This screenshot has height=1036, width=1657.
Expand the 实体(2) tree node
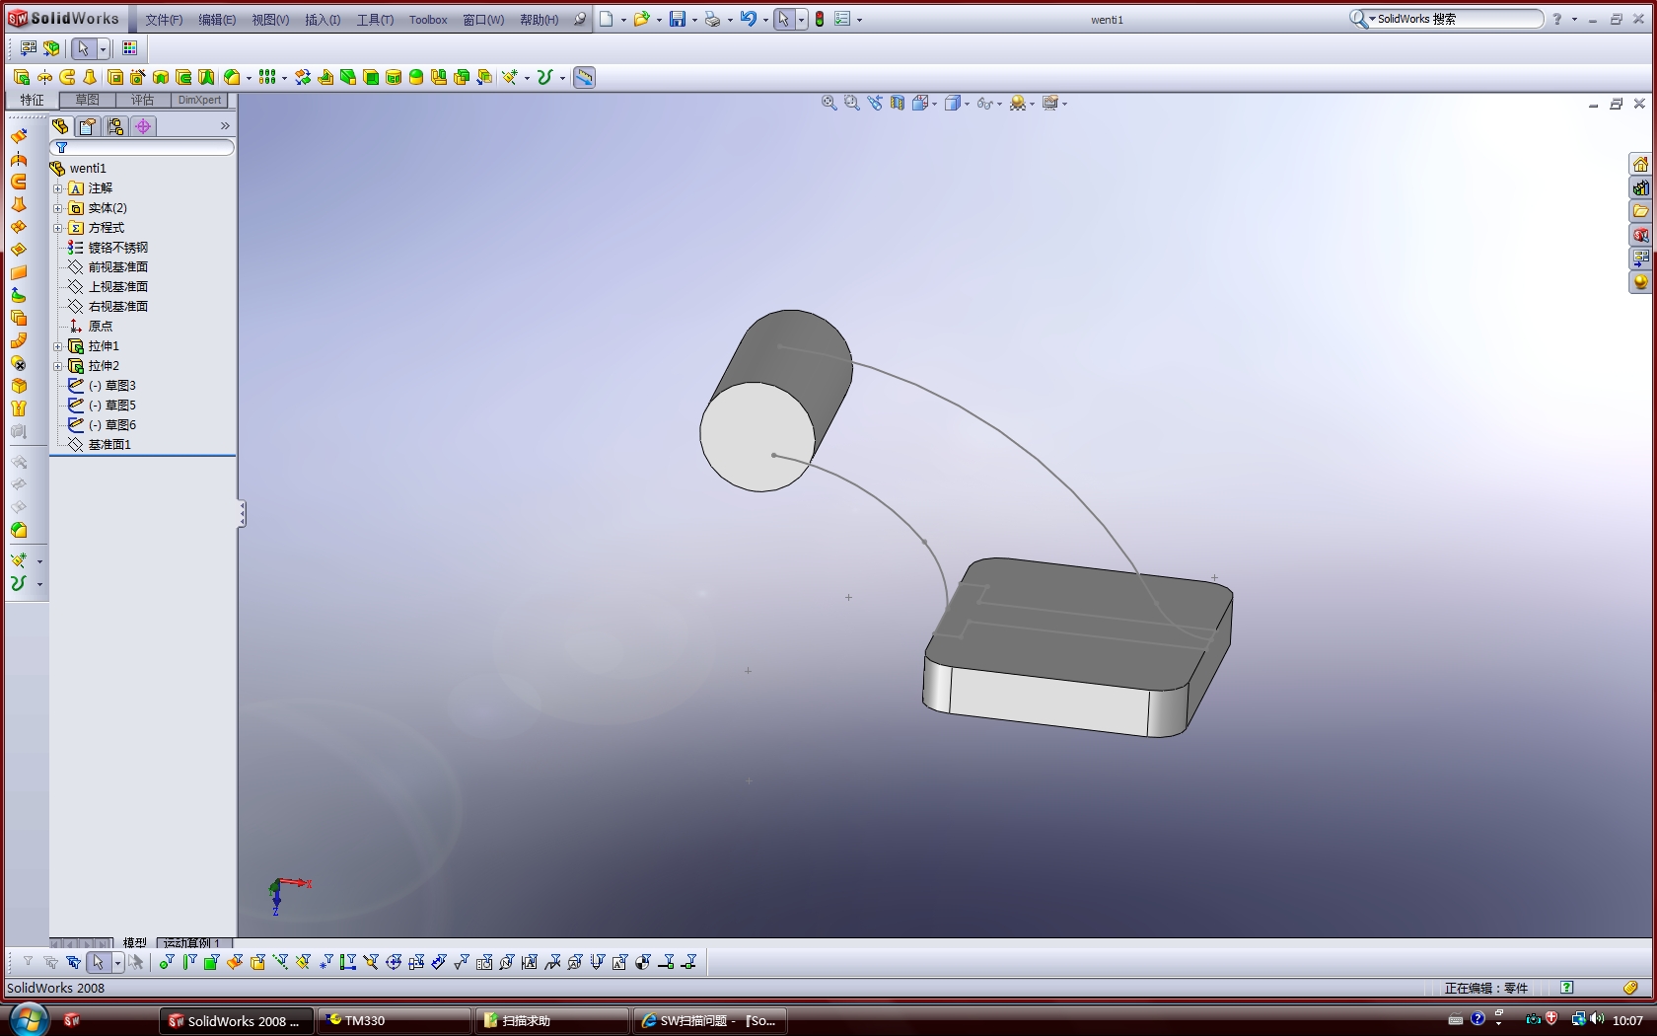(x=57, y=208)
